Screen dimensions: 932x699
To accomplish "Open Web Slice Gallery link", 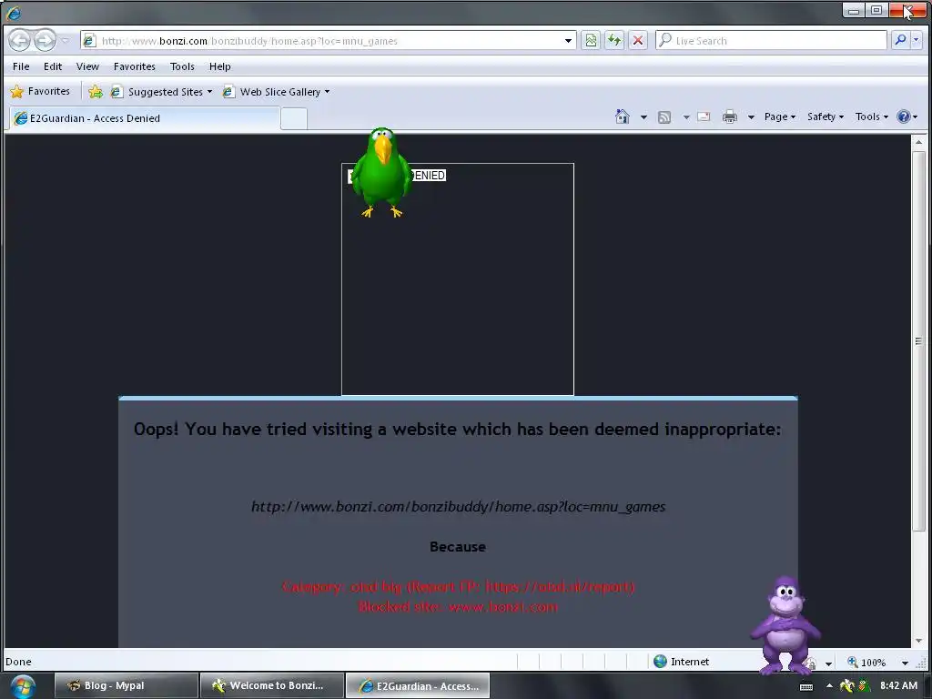I will point(276,92).
